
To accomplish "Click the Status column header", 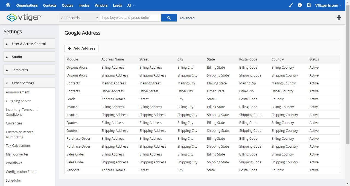I will [314, 59].
